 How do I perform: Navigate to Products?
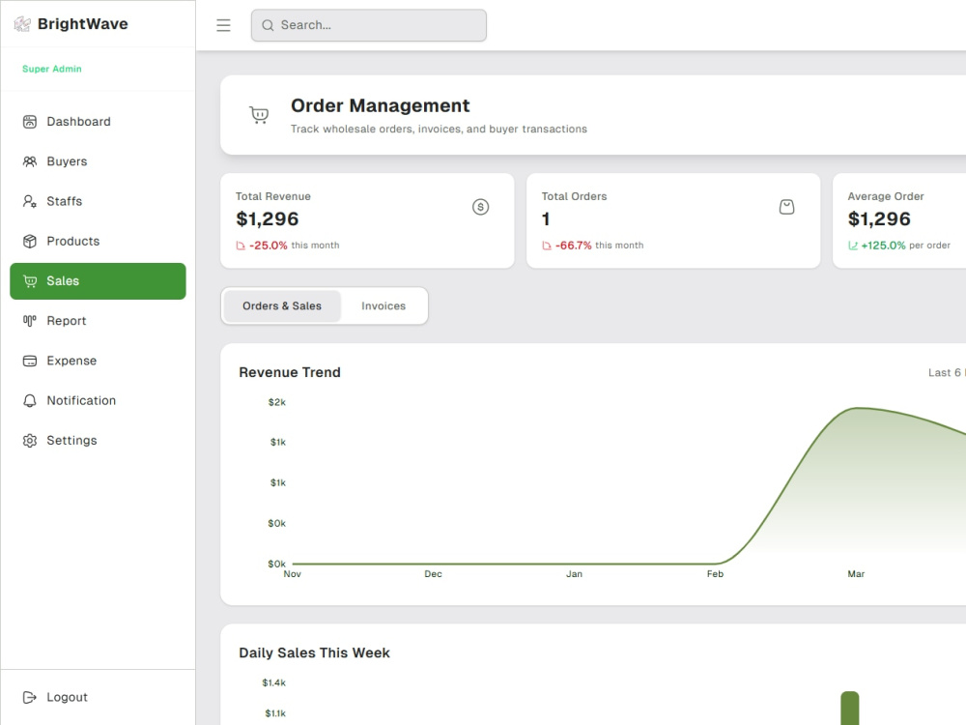[98, 241]
